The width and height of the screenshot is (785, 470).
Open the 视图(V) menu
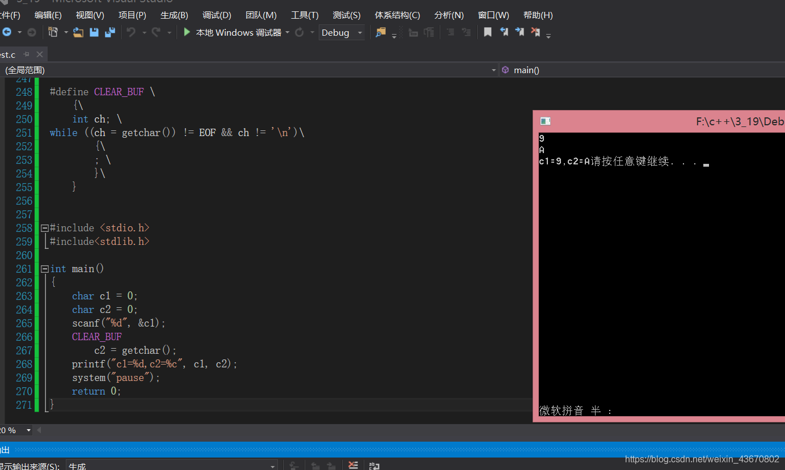pyautogui.click(x=90, y=15)
